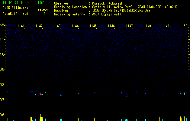This screenshot has height=121, width=190.
Task: Click the 1147 time axis marker
Action: (129, 26)
